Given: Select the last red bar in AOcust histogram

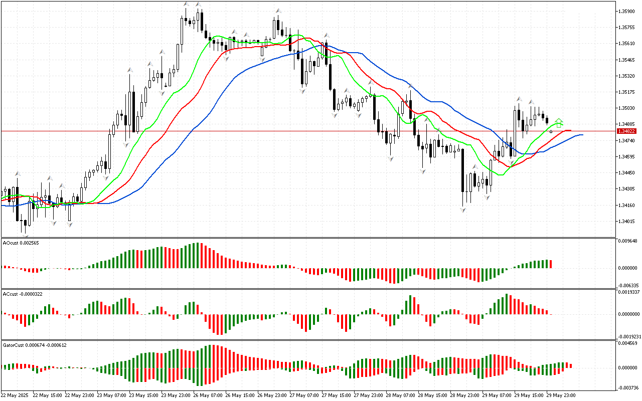Looking at the screenshot, I should [550, 264].
